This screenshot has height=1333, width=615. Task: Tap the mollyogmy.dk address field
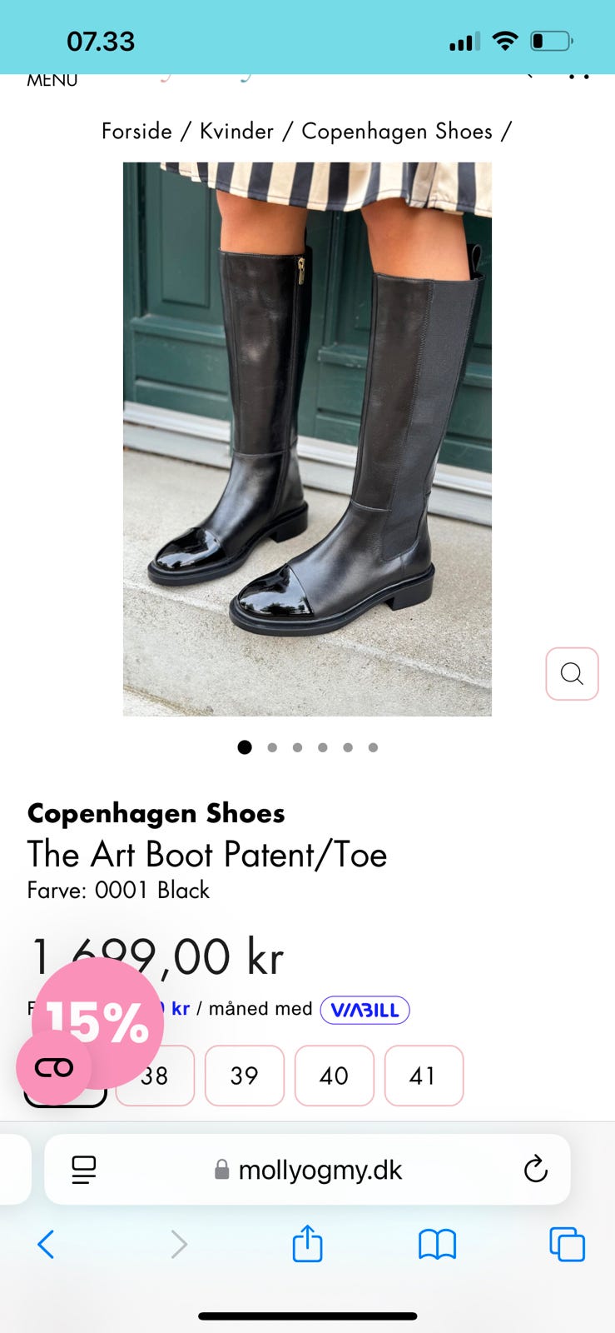pos(307,1169)
